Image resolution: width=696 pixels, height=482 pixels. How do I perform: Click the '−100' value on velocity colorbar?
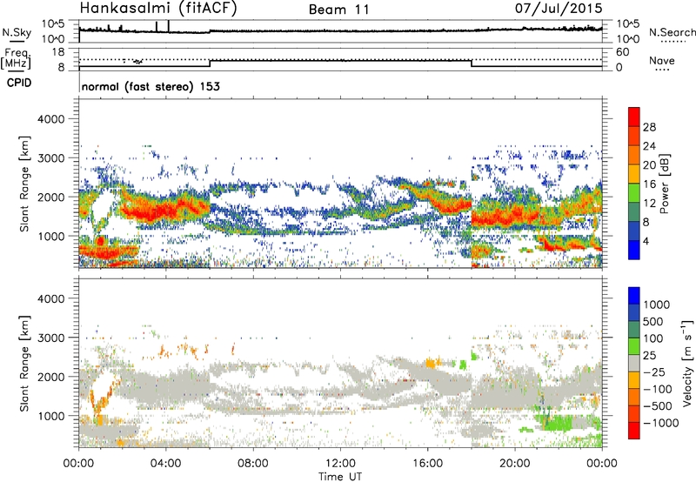pyautogui.click(x=658, y=389)
